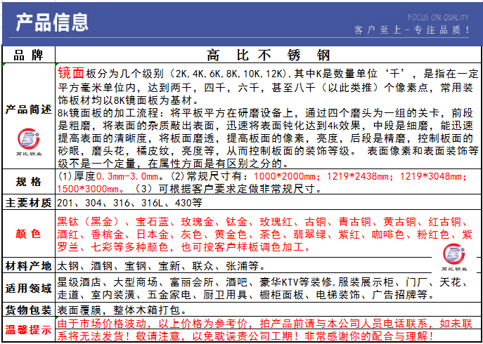Click 咖啡色 in the color list

pos(388,234)
